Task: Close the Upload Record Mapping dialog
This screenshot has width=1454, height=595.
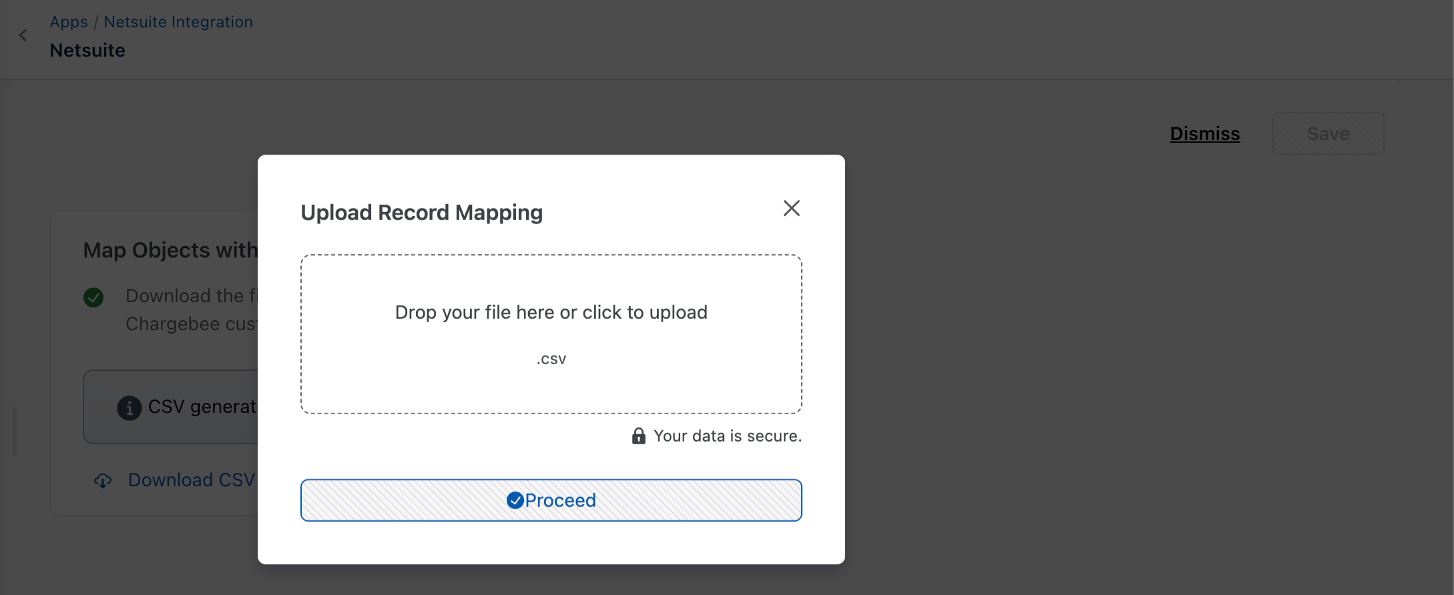Action: (x=791, y=209)
